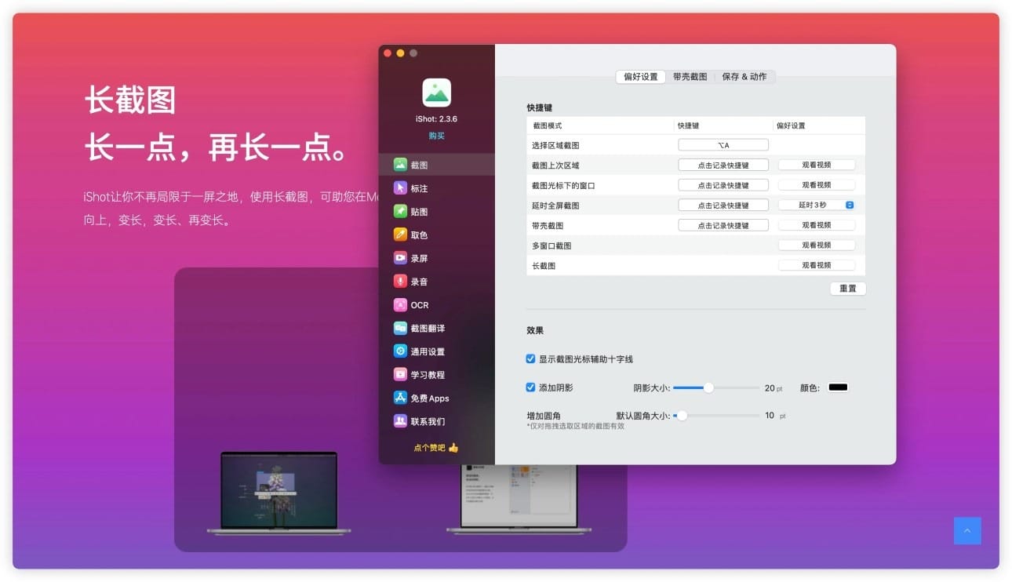The image size is (1012, 582).
Task: Click the ⌥A shortcut field for 选择区域截图
Action: (x=723, y=145)
